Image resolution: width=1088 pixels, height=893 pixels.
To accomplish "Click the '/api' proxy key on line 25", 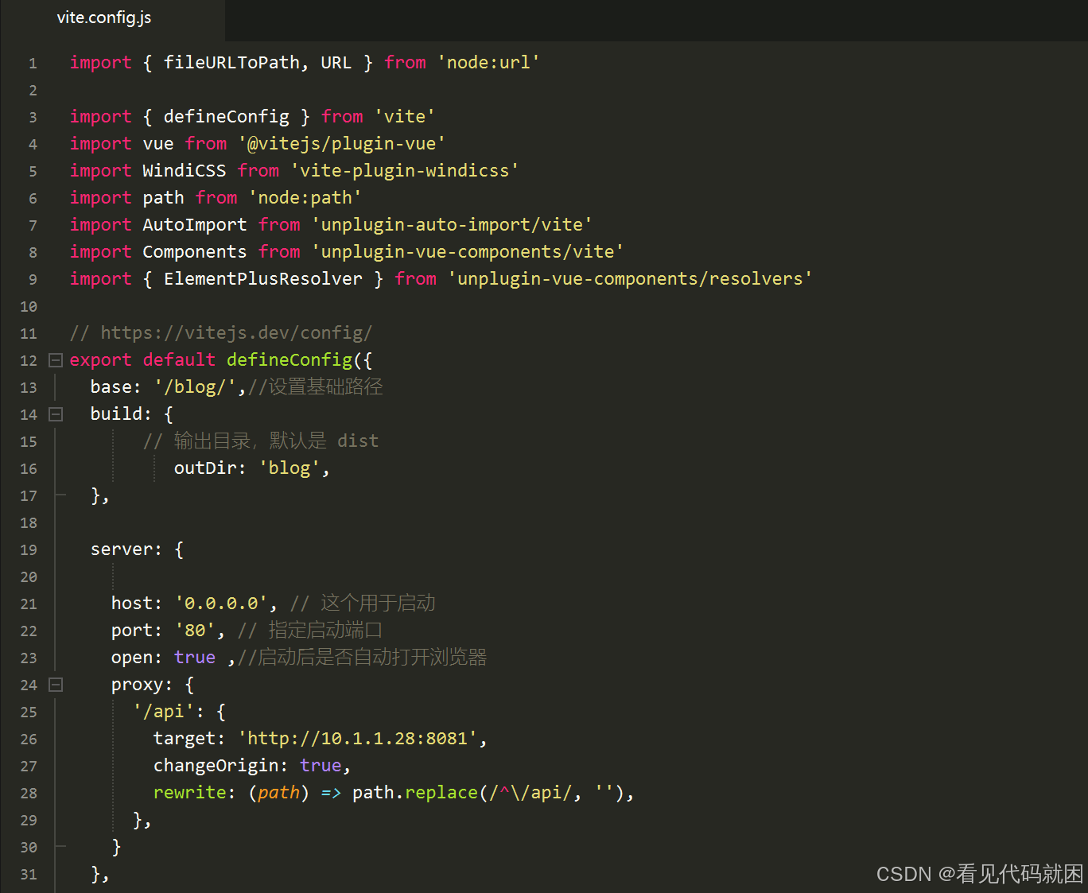I will click(x=161, y=711).
